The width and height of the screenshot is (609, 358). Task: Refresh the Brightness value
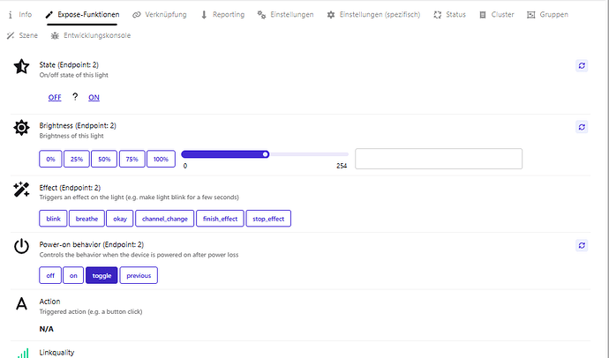click(582, 127)
